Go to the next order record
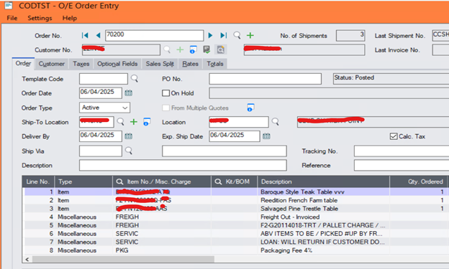Viewport: 449px width, 269px height. pos(210,35)
